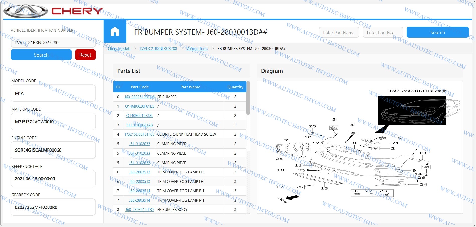476x227 pixels.
Task: Click the VIN input field
Action: (x=53, y=43)
